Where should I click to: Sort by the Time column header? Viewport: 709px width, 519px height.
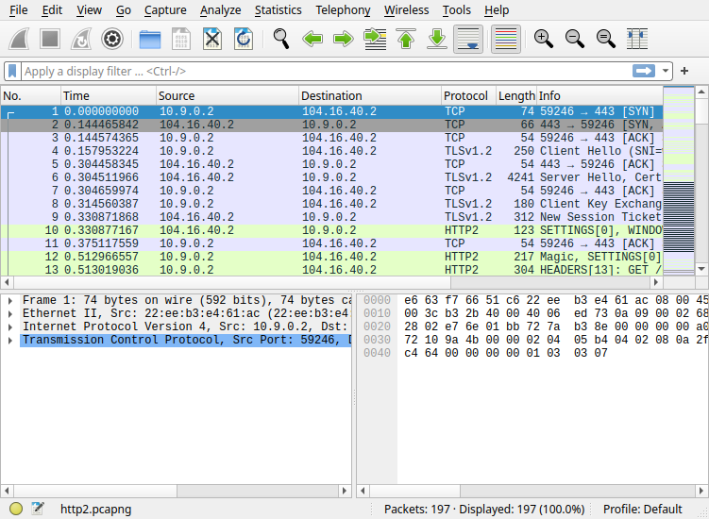point(109,96)
